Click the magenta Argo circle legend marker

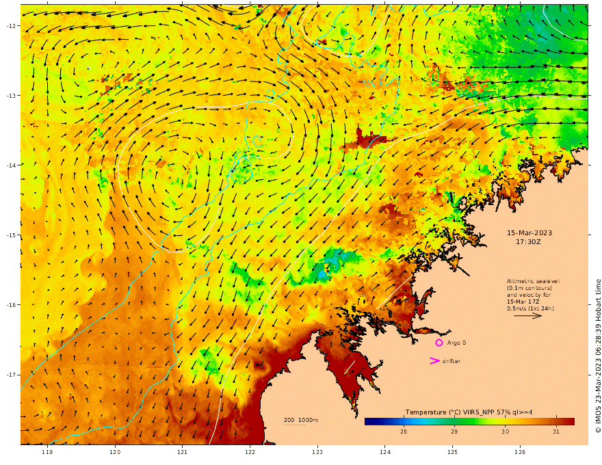click(439, 343)
